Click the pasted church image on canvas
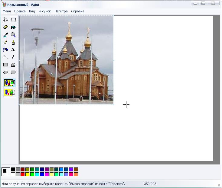The height and width of the screenshot is (188, 222). tap(67, 60)
